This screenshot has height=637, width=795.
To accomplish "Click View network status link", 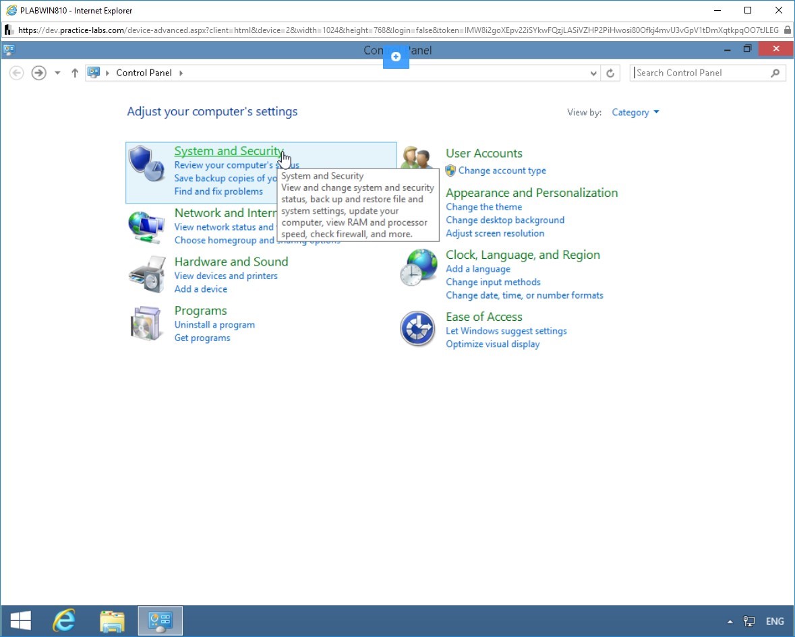I will point(224,227).
